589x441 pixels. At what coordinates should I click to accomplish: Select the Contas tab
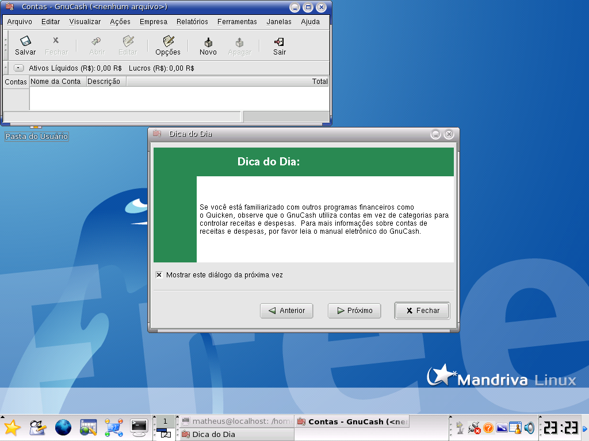click(16, 82)
